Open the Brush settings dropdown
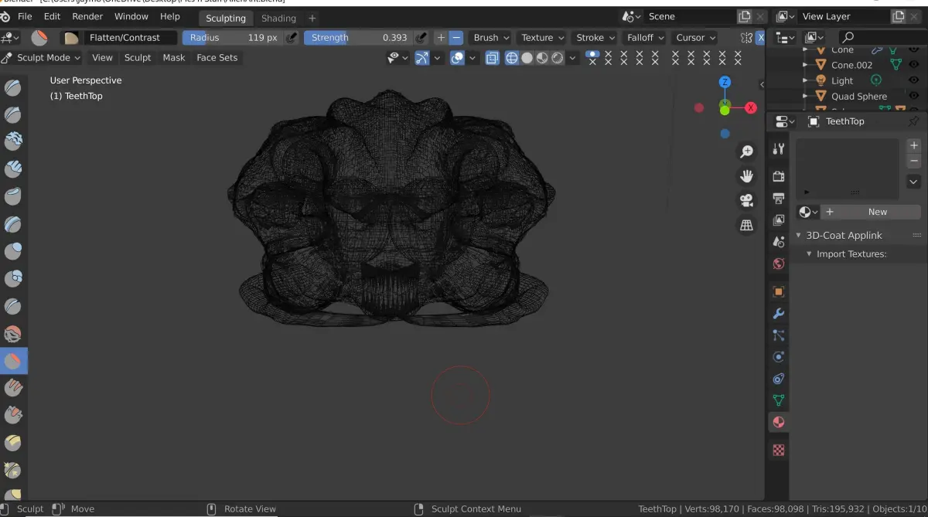This screenshot has width=928, height=517. point(491,37)
